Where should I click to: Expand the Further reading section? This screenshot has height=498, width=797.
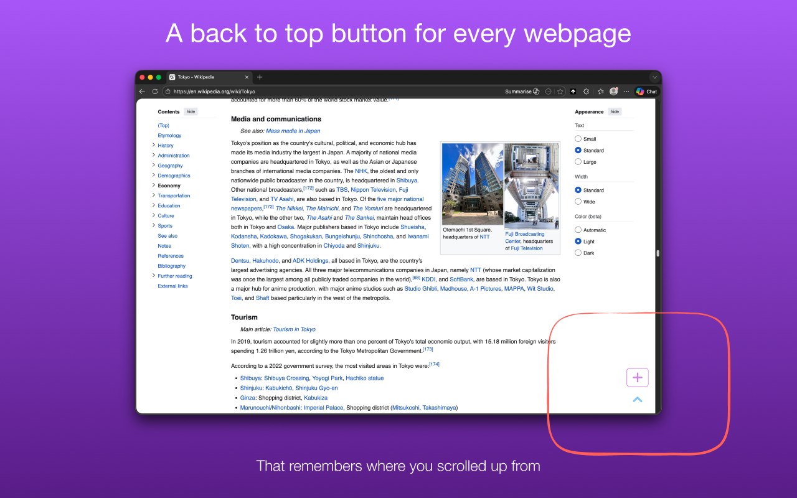tap(153, 276)
